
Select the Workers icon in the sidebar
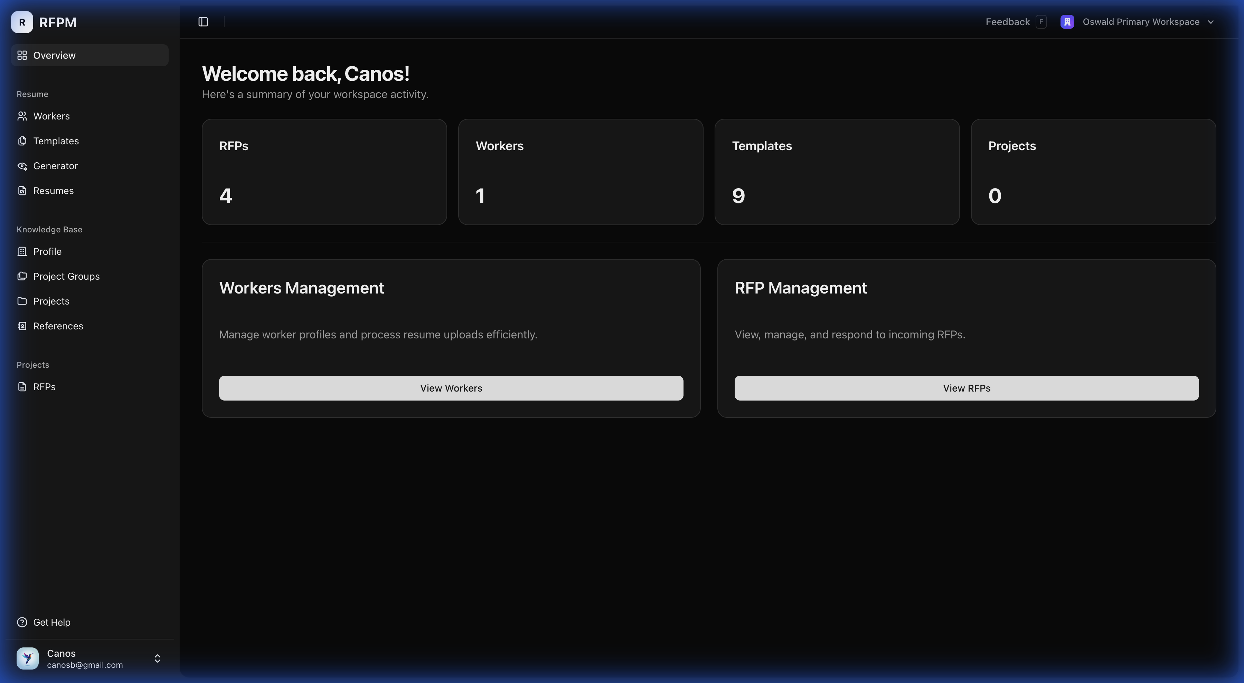(23, 116)
